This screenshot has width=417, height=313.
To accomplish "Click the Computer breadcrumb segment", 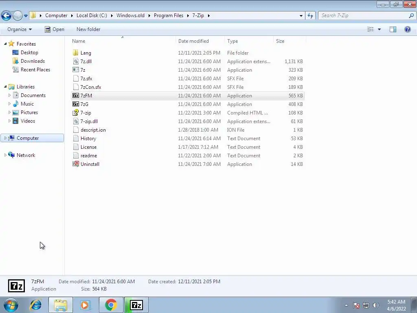I will click(56, 15).
